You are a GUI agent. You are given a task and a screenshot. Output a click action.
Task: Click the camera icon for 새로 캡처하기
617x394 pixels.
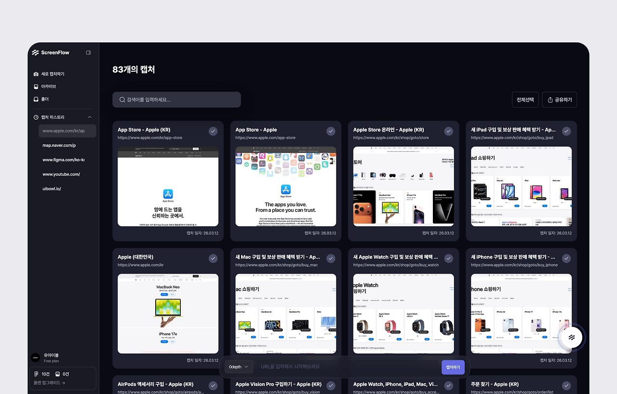click(36, 74)
